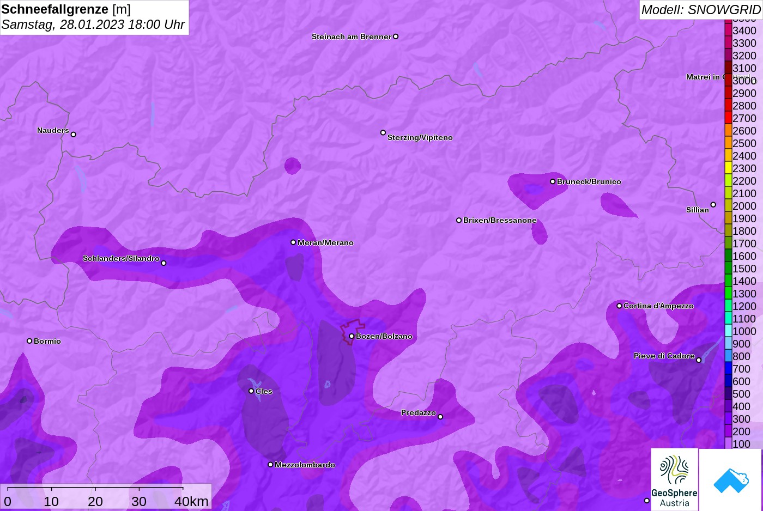Click the Bruneck/Brunico marker dot
Image resolution: width=763 pixels, height=511 pixels.
(x=553, y=181)
